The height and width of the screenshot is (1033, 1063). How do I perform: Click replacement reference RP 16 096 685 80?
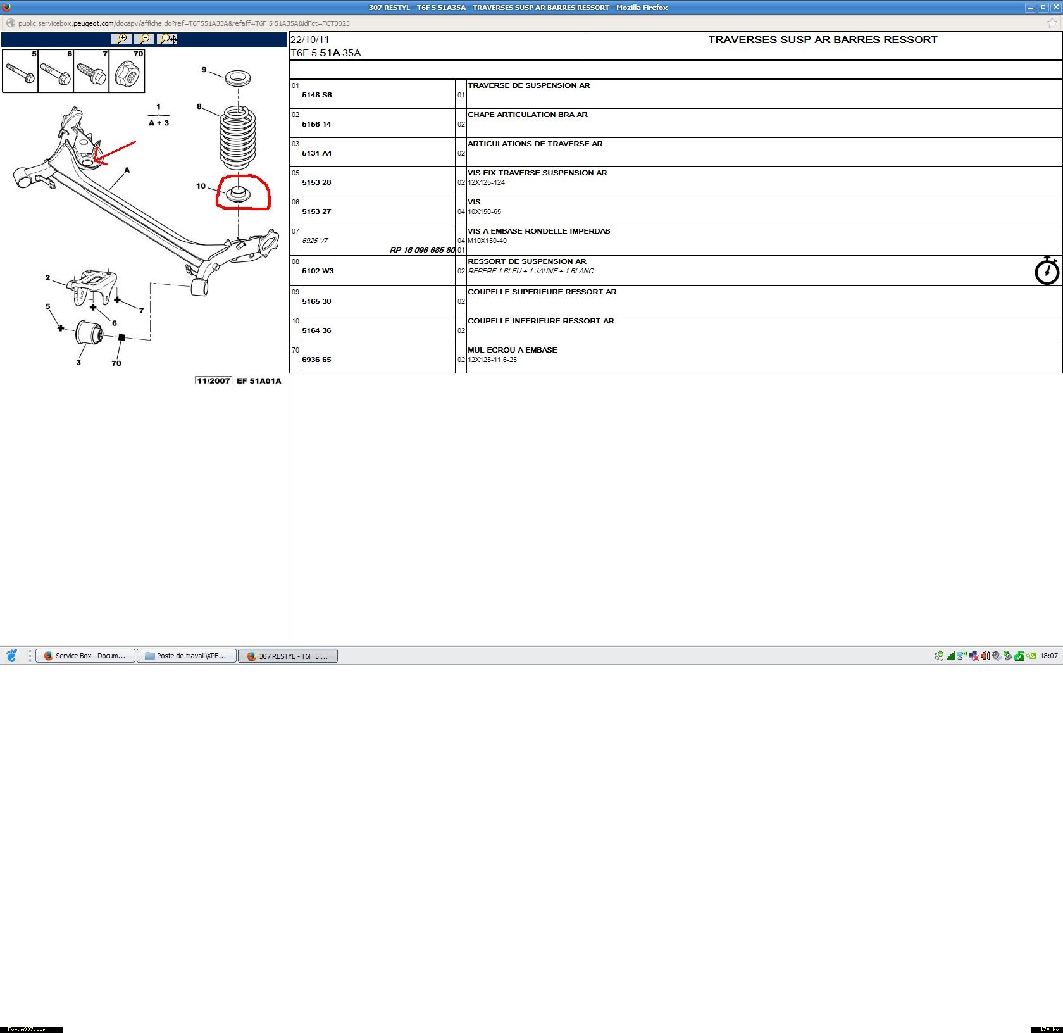tap(422, 250)
